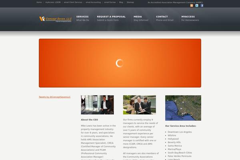240x160 pixels.
Task: Open the Sitemap link
Action: point(130,2)
